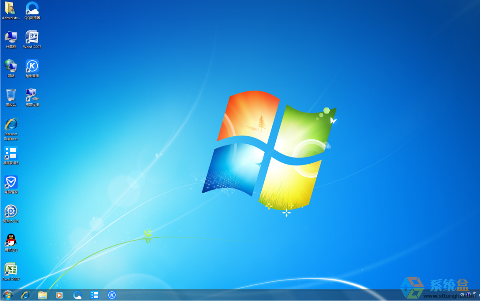Viewport: 480px width, 301px height.
Task: Open the 回收站 (Recycle Bin) icon
Action: point(11,98)
